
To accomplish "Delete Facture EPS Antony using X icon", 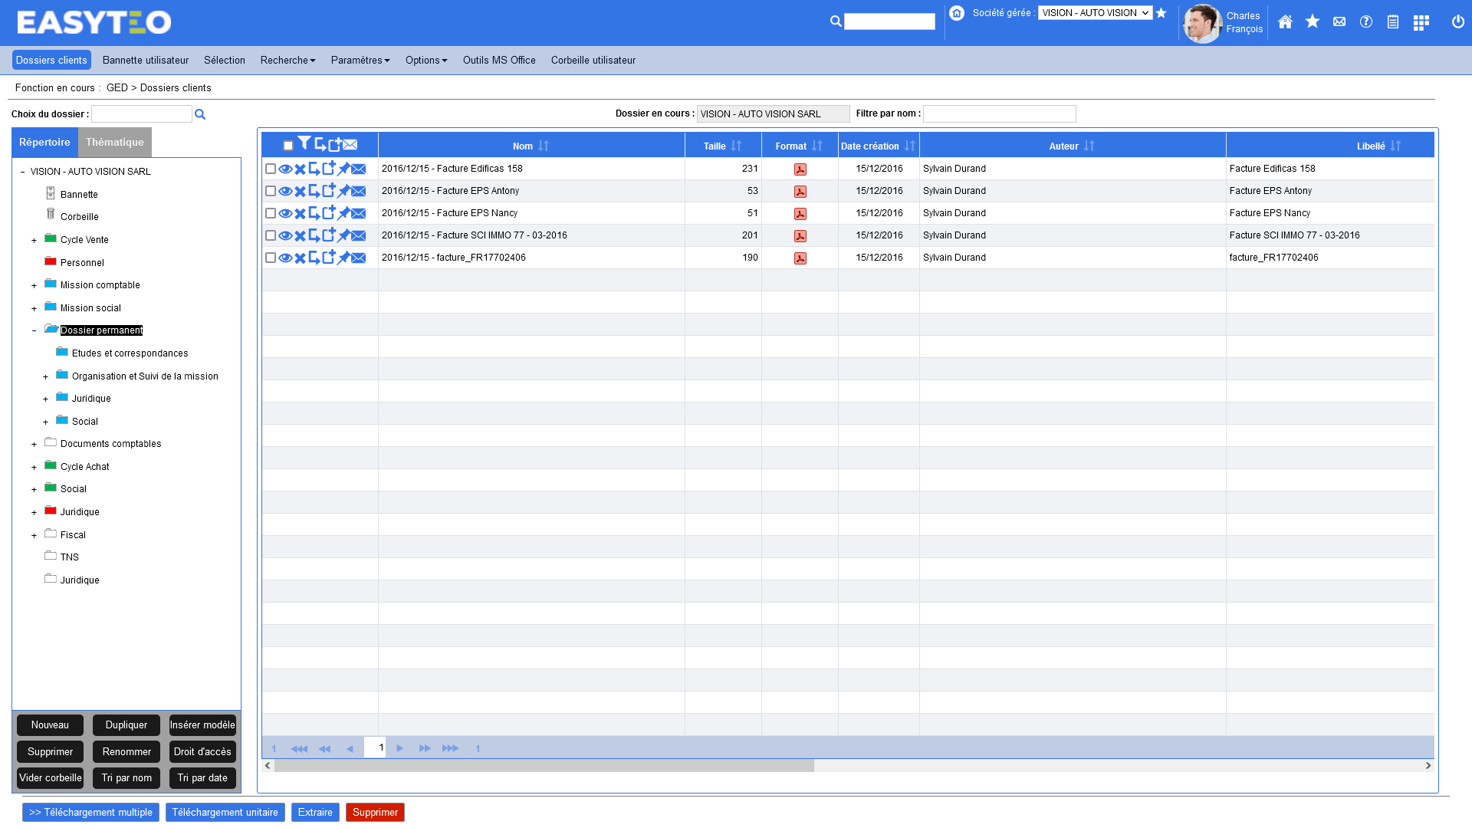I will click(300, 192).
